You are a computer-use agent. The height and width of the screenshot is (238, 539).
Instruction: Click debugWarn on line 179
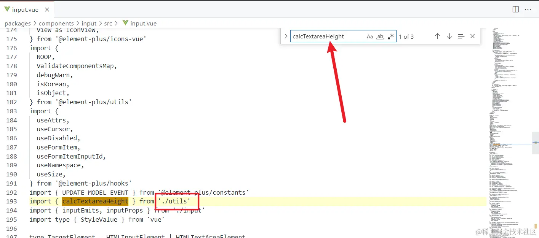pyautogui.click(x=53, y=75)
